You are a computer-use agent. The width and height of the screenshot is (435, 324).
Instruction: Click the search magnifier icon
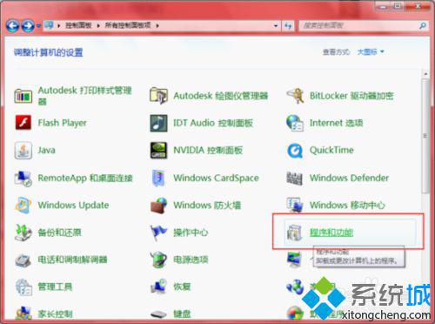coord(423,25)
